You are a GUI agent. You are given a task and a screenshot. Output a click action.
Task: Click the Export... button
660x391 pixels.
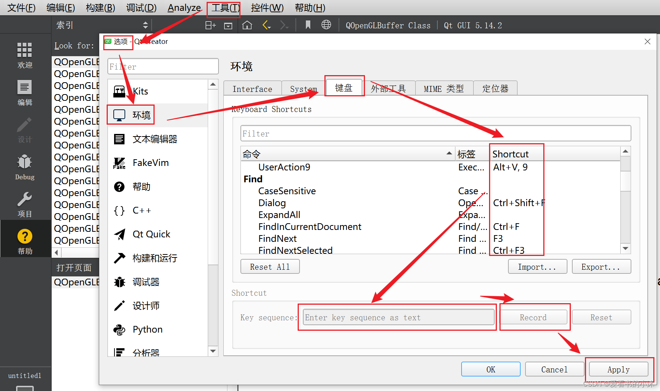(601, 267)
